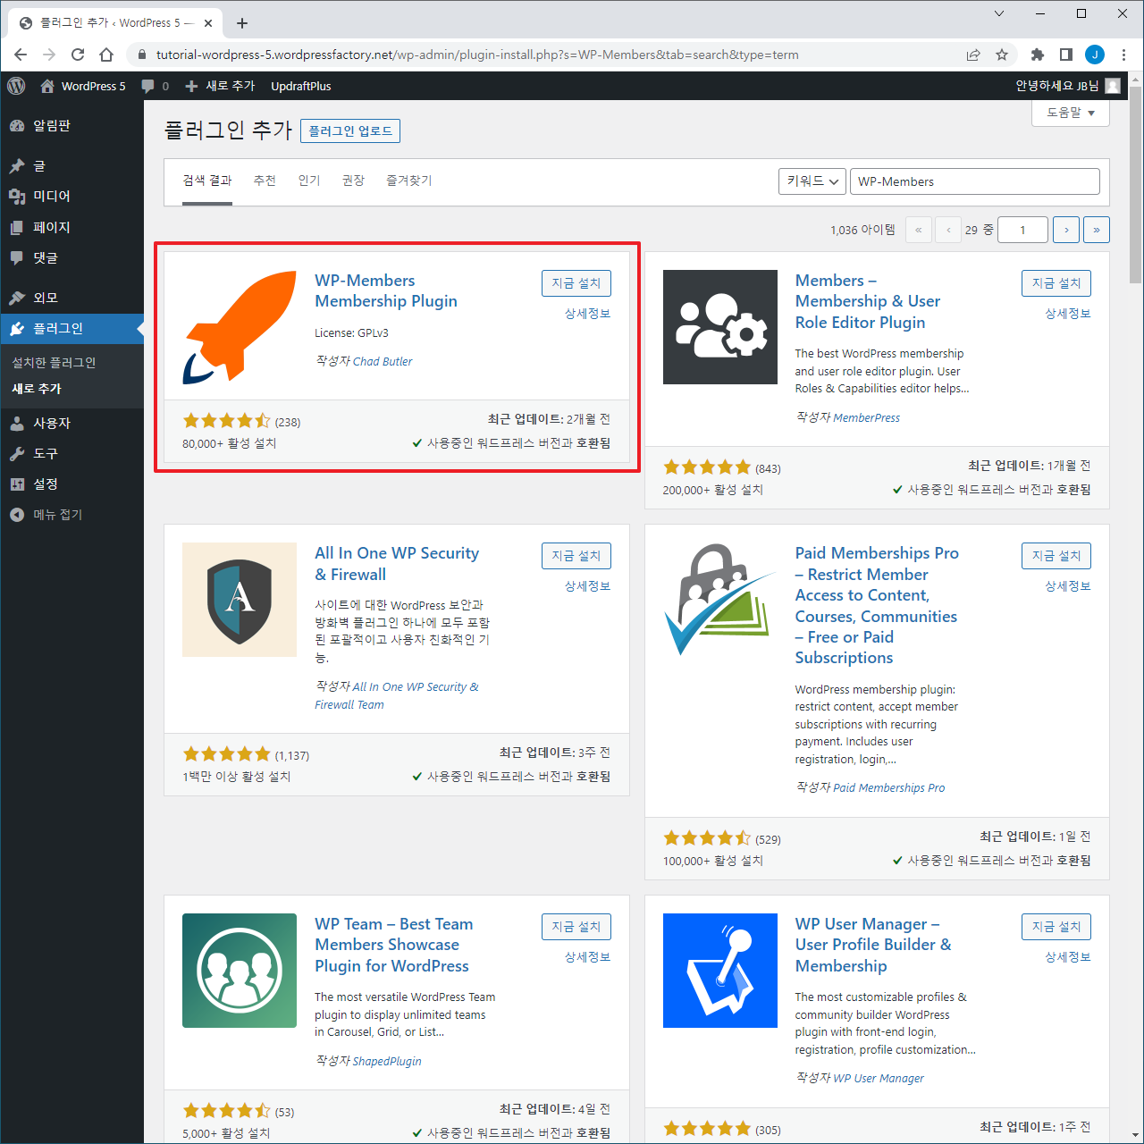
Task: Click All In One WP Security shield thumbnail
Action: [x=240, y=600]
